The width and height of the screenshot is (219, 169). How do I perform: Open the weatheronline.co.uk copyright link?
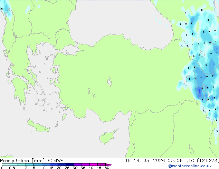pos(190,166)
